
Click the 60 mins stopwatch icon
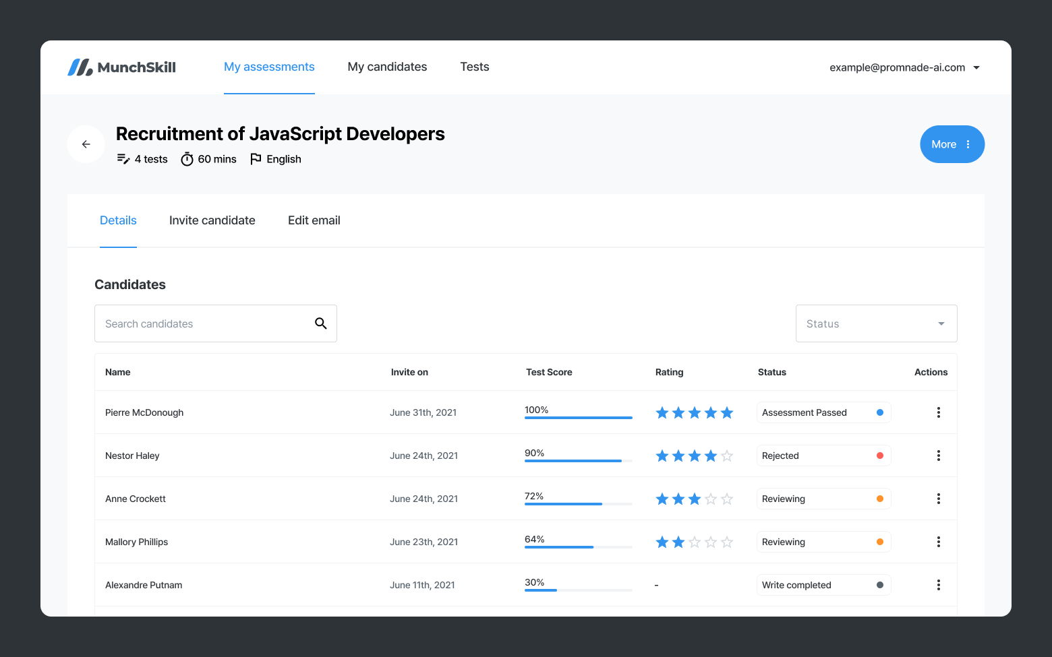pos(187,159)
